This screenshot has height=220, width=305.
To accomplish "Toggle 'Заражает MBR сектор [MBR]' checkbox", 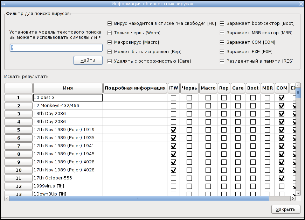I will (x=222, y=33).
